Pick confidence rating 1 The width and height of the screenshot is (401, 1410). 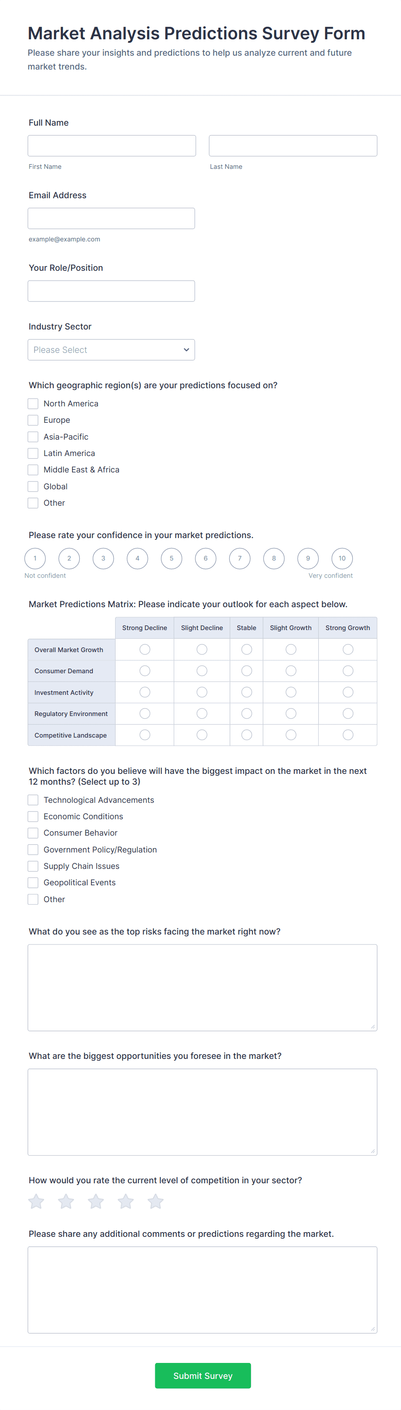pos(35,558)
